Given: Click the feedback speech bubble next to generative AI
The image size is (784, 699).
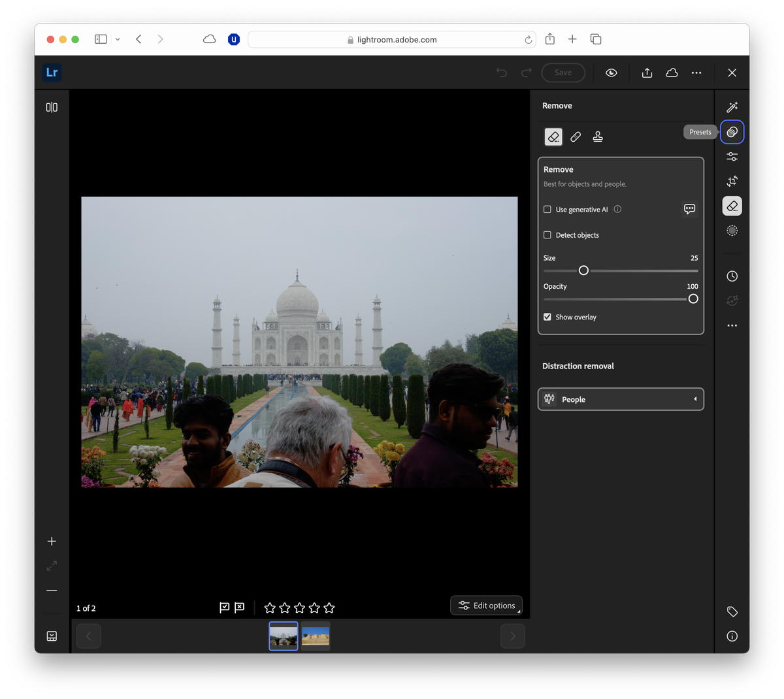Looking at the screenshot, I should [x=689, y=208].
